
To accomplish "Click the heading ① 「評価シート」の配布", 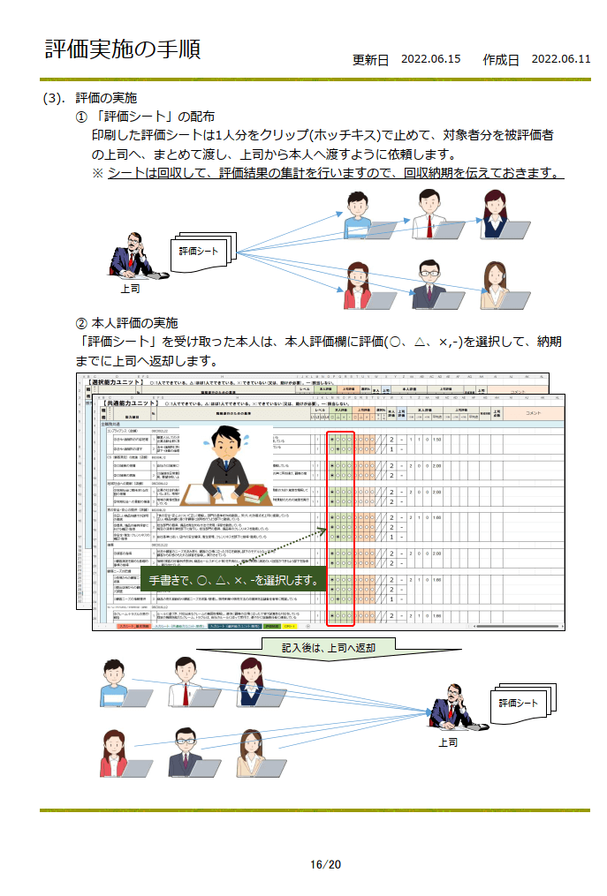I will pos(145,117).
